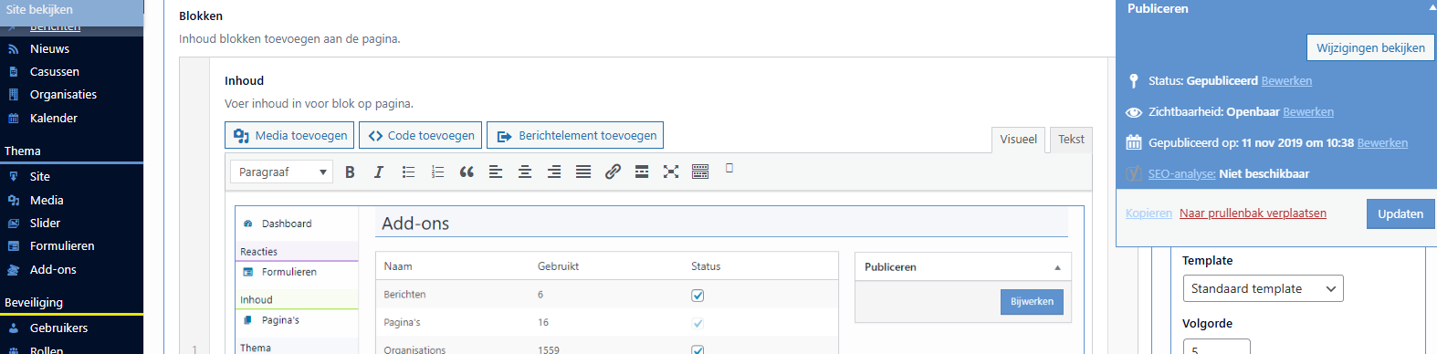
Task: Switch to the Tekst editor tab
Action: [1071, 140]
